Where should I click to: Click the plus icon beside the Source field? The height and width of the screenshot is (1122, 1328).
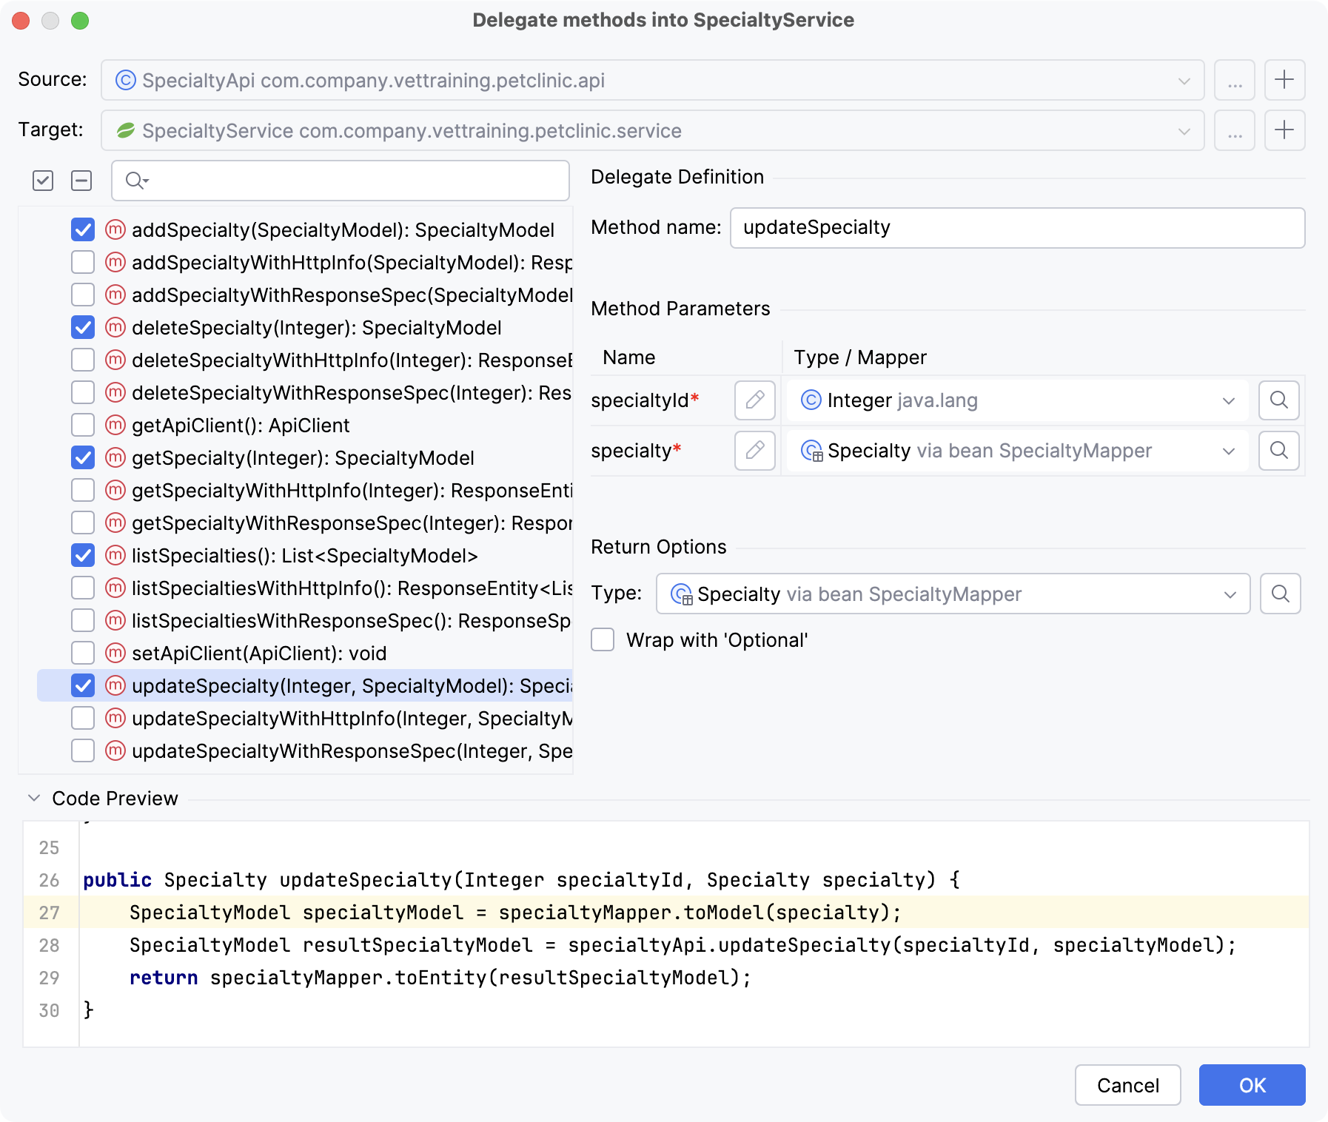coord(1285,80)
